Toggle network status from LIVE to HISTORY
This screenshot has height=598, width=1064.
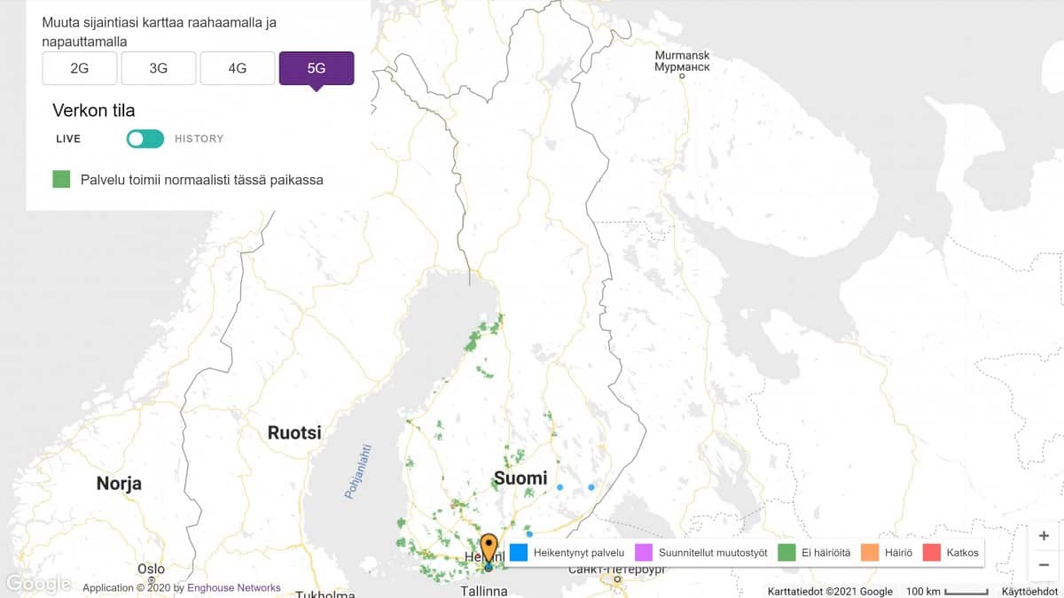(145, 138)
